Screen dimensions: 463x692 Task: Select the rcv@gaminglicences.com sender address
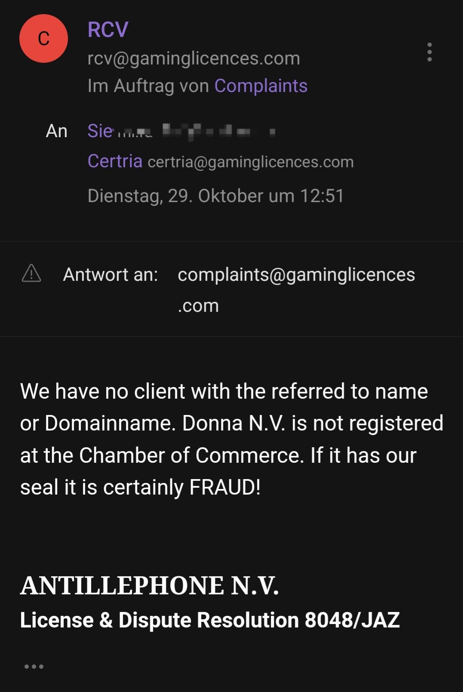tap(193, 58)
